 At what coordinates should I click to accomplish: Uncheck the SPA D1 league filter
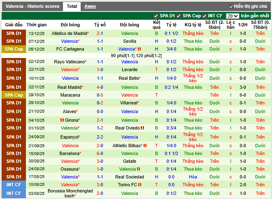(156, 16)
